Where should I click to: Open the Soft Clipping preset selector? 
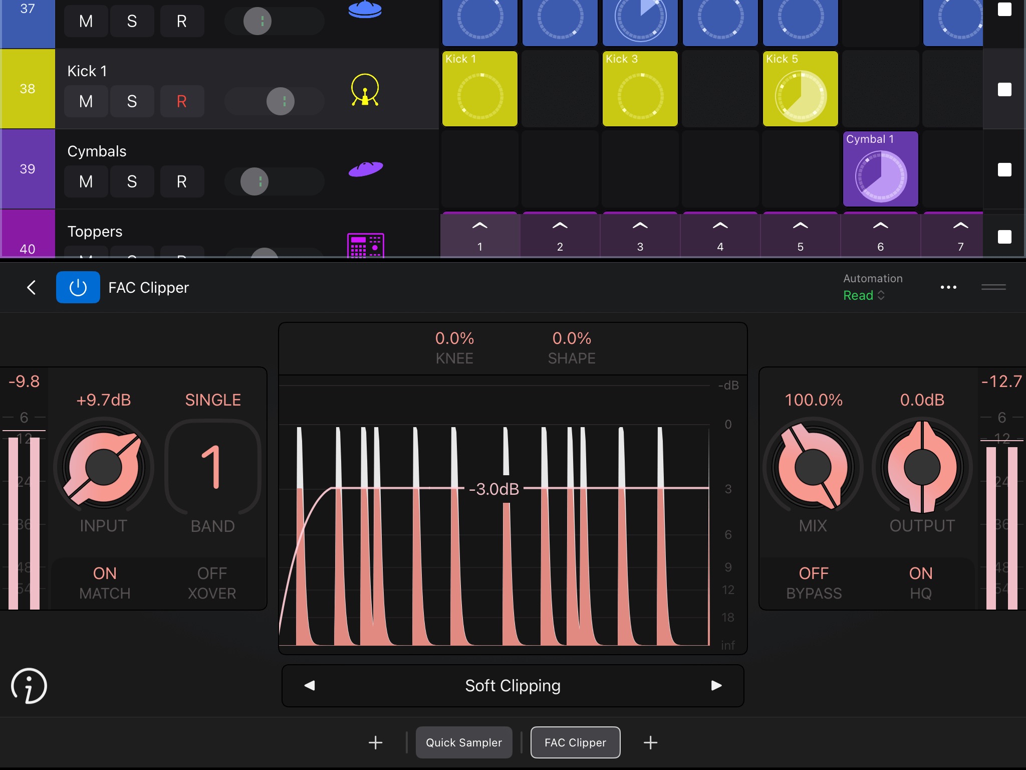pos(513,685)
